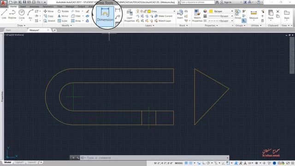The height and width of the screenshot is (166, 295).
Task: Toggle clean screen in status bar
Action: point(288,163)
